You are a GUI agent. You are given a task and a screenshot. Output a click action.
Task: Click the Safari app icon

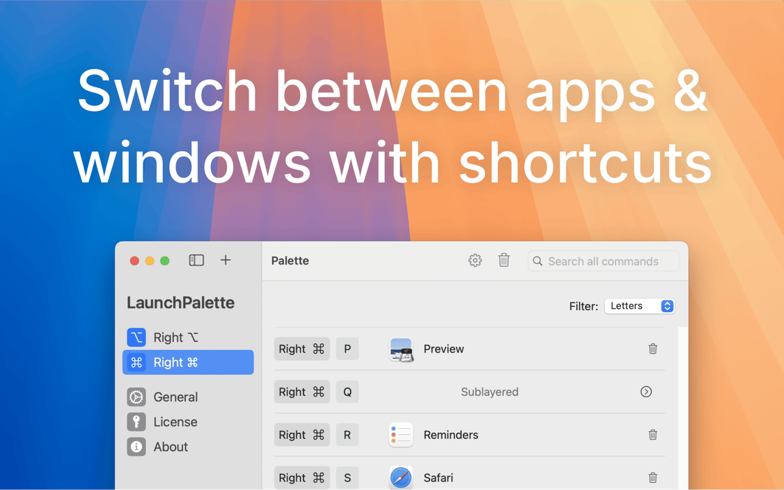pyautogui.click(x=401, y=478)
